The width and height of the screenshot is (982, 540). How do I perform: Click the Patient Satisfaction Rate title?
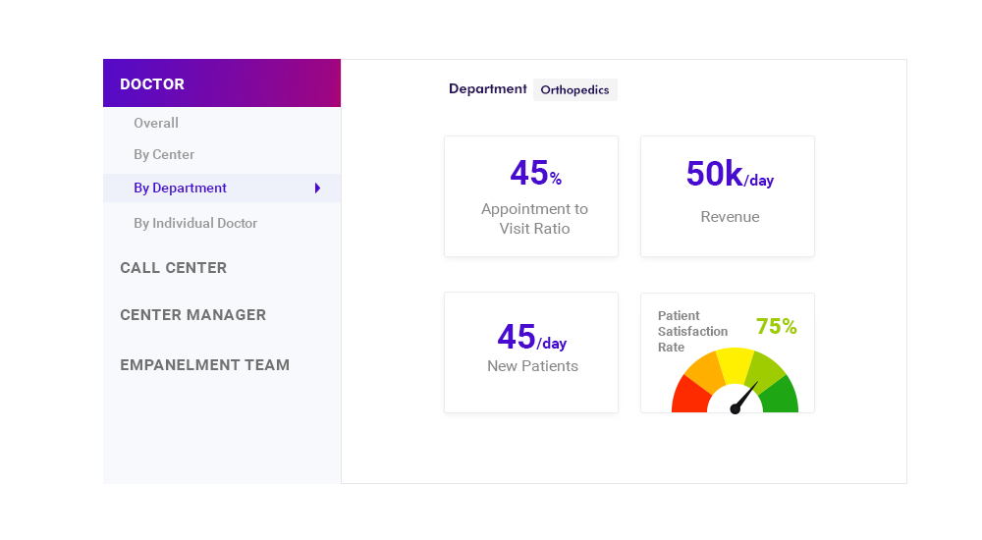pos(692,331)
